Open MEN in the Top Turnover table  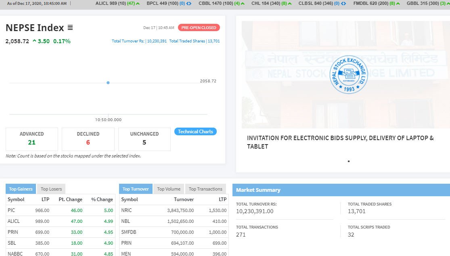click(126, 254)
